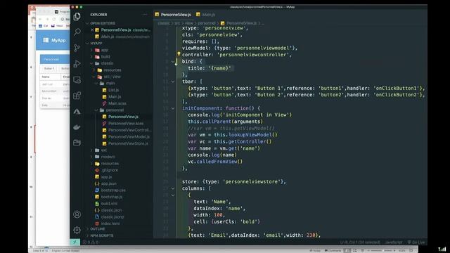Place cursor on the controller line of code

pyautogui.click(x=237, y=55)
